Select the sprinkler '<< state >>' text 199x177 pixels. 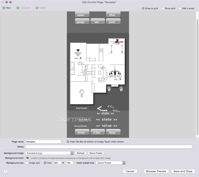pyautogui.click(x=107, y=119)
